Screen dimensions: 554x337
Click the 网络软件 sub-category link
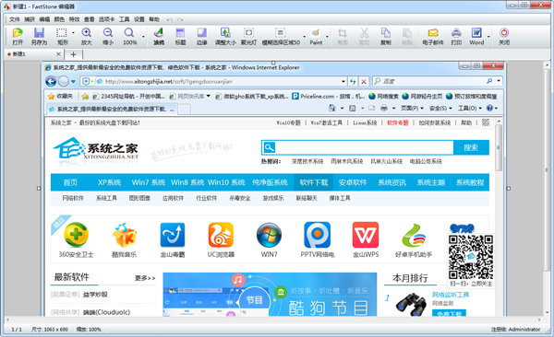point(73,198)
